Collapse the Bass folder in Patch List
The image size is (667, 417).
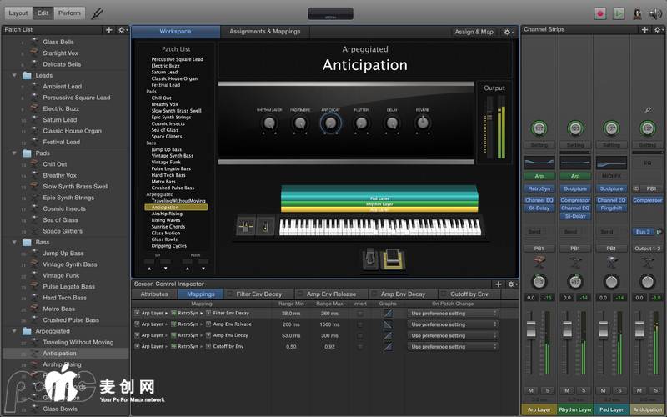[x=15, y=242]
